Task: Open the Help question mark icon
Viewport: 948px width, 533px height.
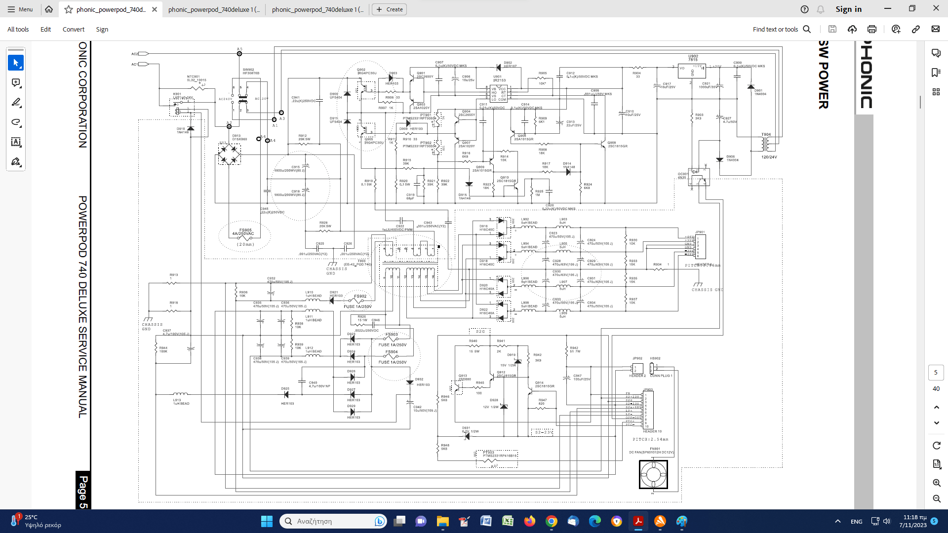Action: 804,9
